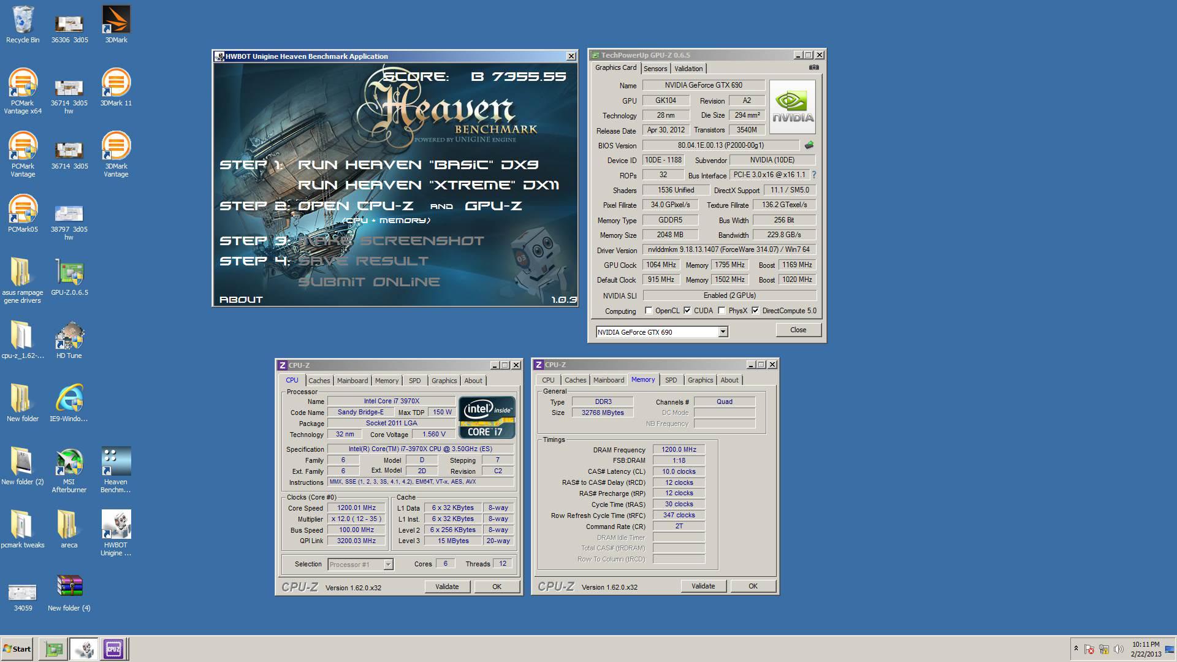This screenshot has width=1177, height=662.
Task: Click the volume icon in system tray
Action: click(1118, 649)
